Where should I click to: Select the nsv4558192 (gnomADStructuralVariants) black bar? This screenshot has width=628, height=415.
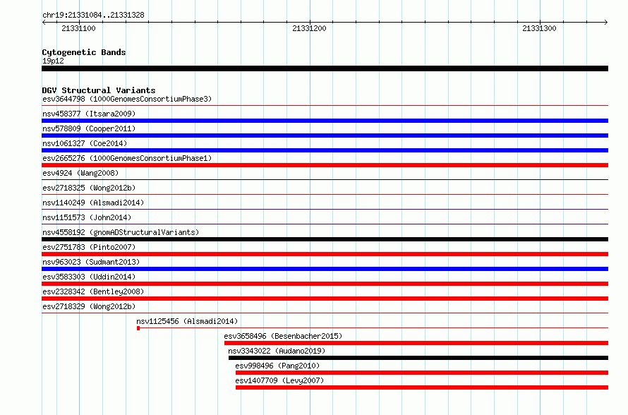click(325, 239)
